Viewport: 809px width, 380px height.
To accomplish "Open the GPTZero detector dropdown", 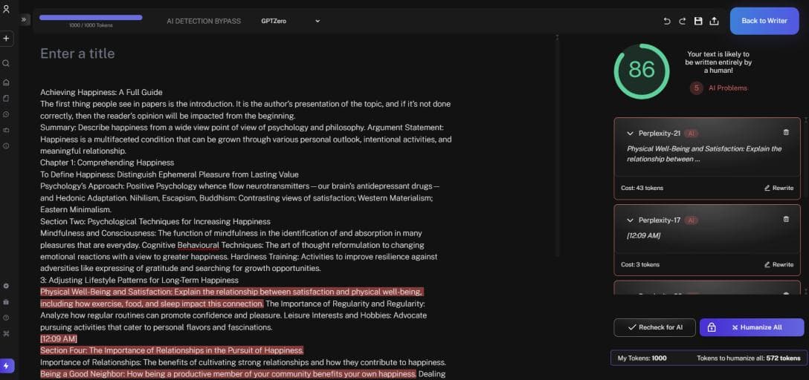I will (290, 21).
